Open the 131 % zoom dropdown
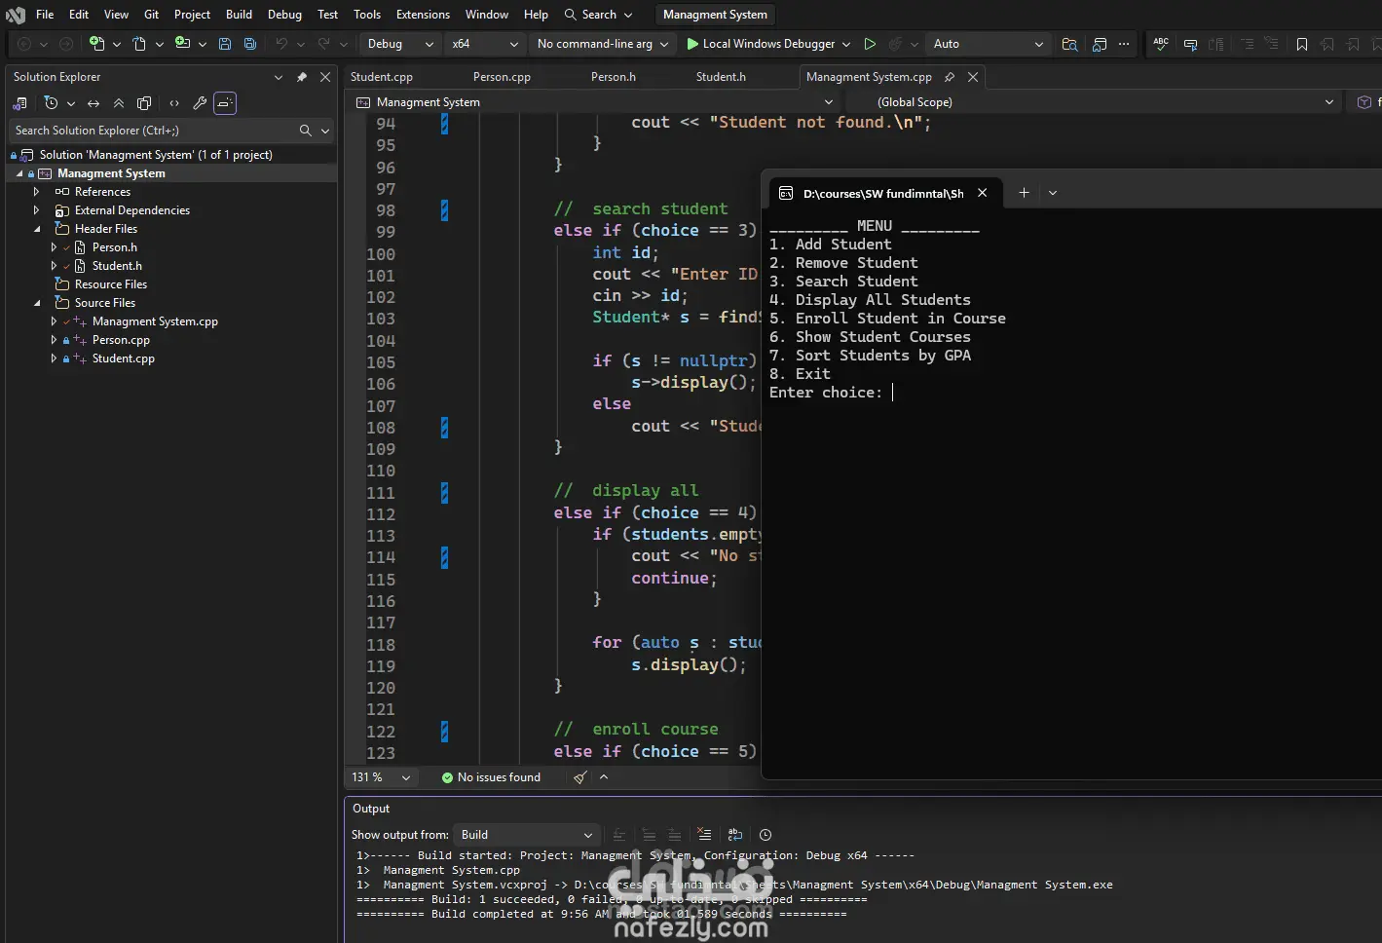Screen dimensions: 1382x943 pyautogui.click(x=381, y=777)
